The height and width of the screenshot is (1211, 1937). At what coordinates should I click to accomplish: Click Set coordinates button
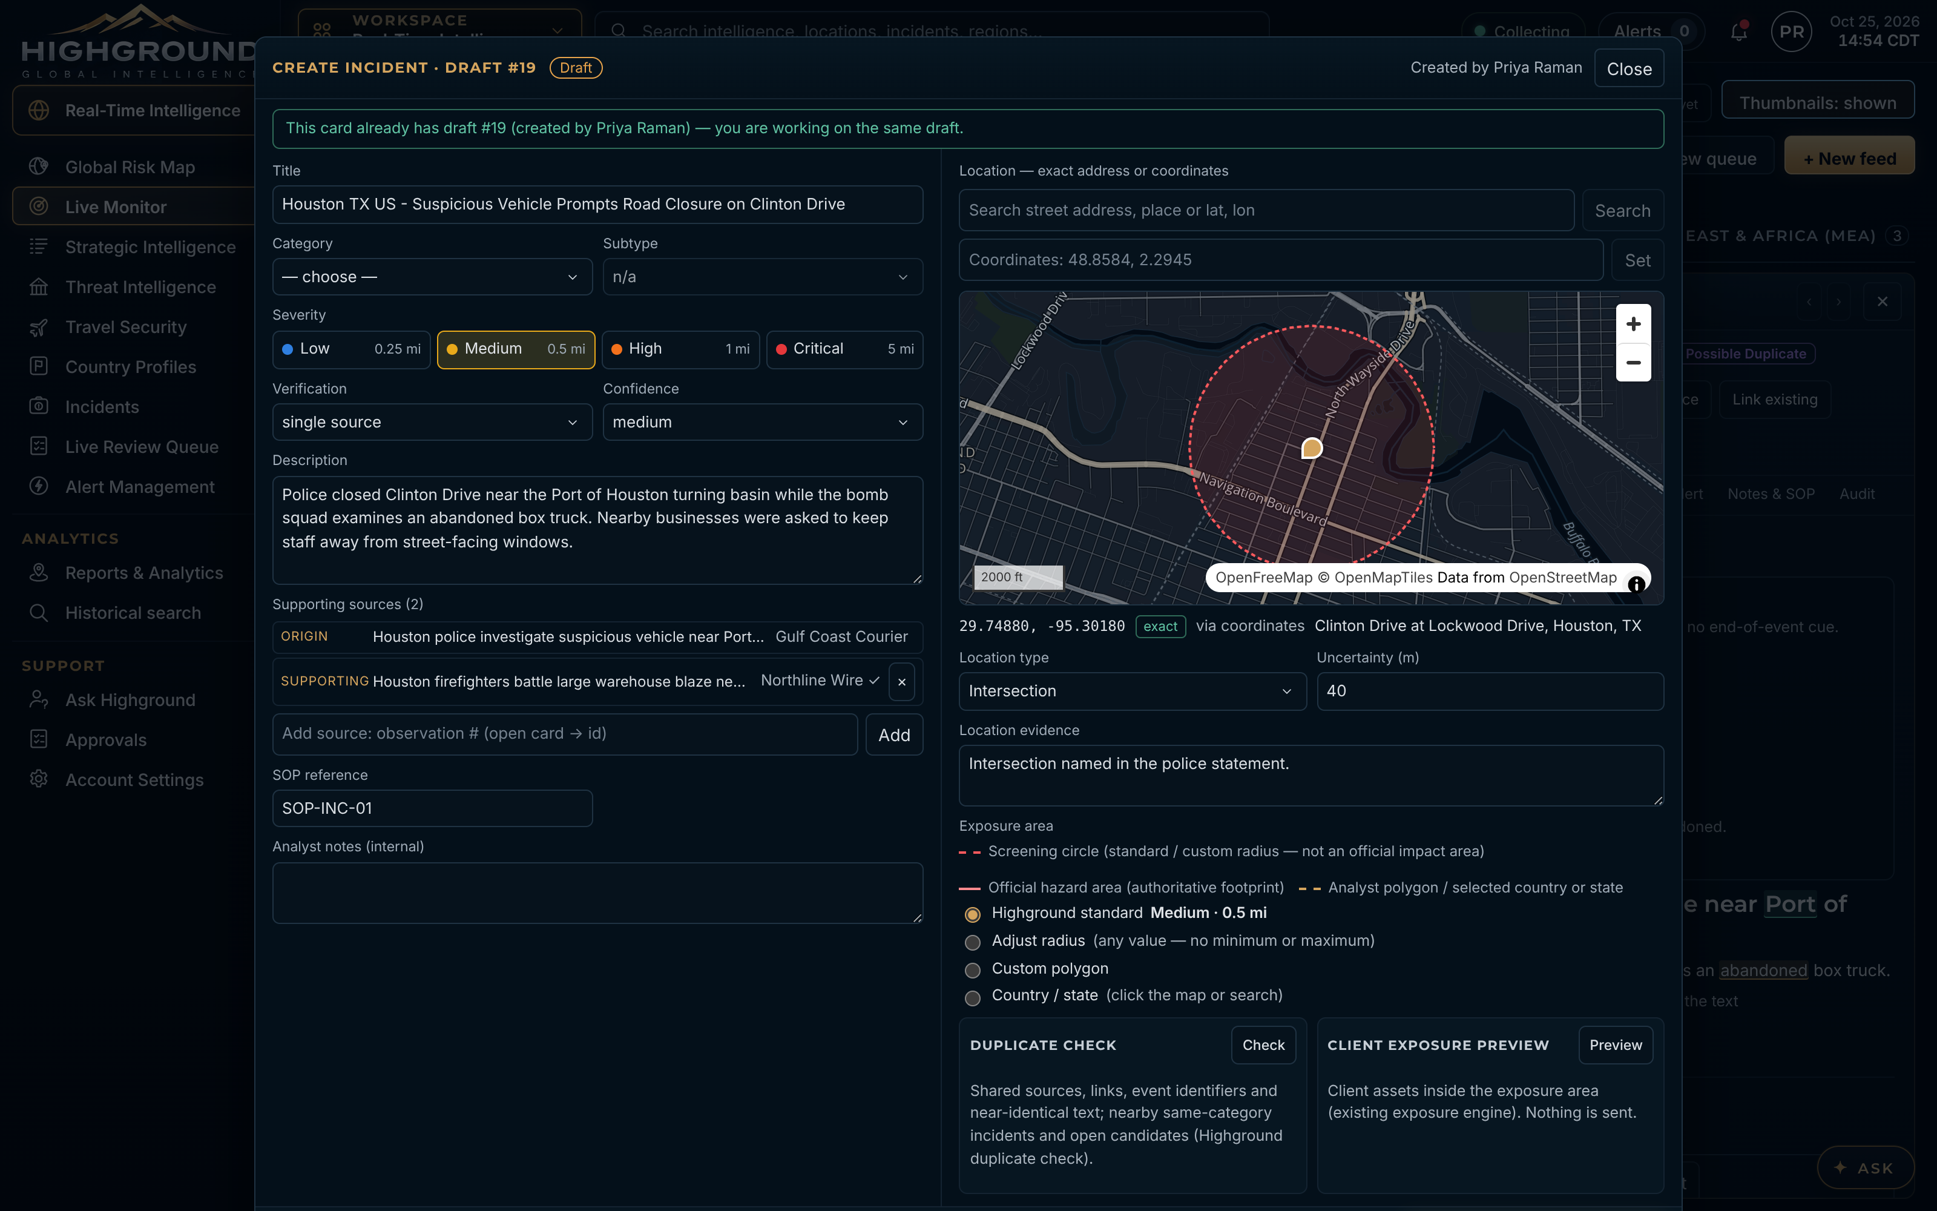(x=1637, y=260)
